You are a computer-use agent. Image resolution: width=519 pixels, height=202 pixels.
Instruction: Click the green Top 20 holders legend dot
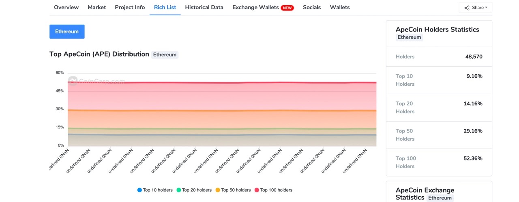tap(179, 190)
